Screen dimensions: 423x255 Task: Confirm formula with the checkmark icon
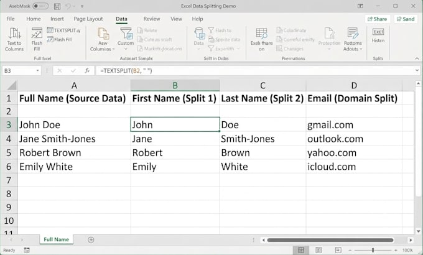[x=73, y=71]
